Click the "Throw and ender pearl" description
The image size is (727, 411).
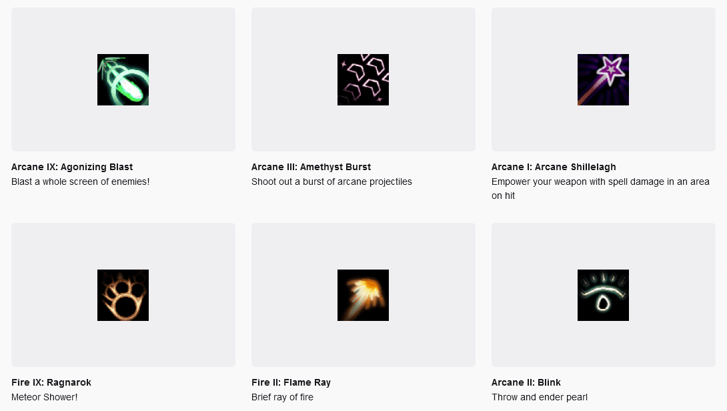540,397
